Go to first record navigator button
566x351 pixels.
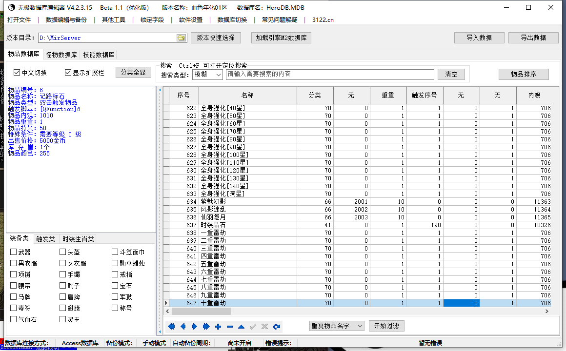171,327
